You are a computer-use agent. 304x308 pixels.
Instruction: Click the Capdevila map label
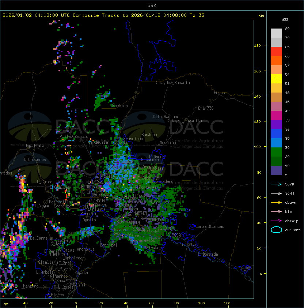click(x=98, y=142)
